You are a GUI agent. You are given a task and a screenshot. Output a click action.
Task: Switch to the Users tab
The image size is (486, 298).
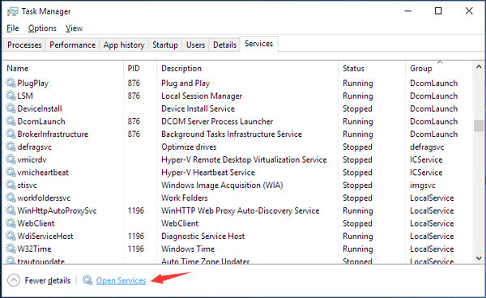(195, 45)
